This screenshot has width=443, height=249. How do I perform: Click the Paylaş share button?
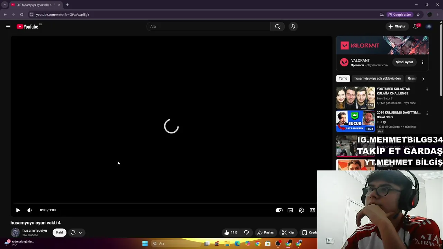pyautogui.click(x=265, y=233)
